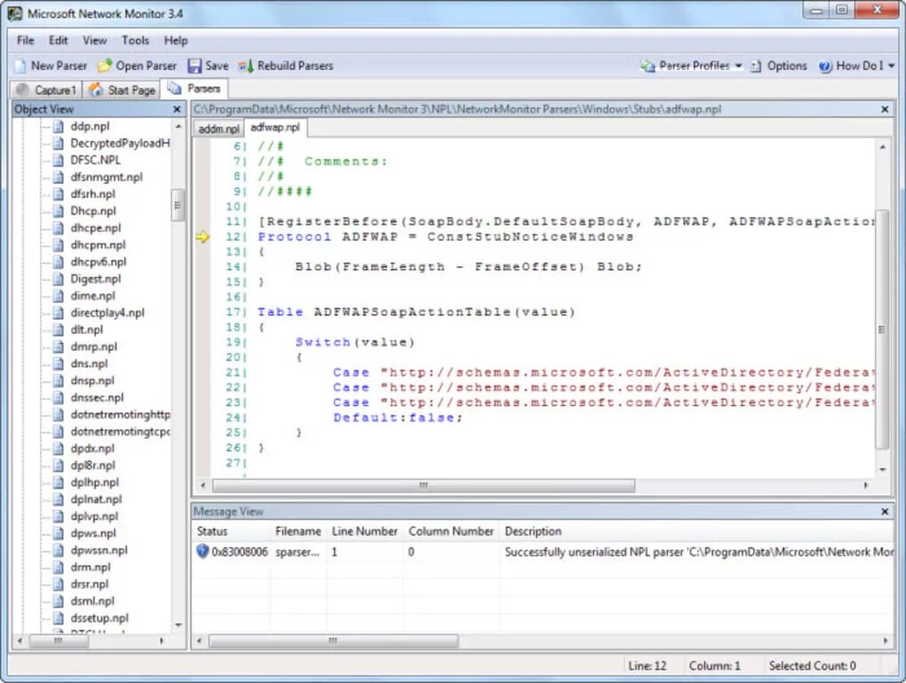Click the message status shield icon
The image size is (906, 683).
click(x=203, y=552)
